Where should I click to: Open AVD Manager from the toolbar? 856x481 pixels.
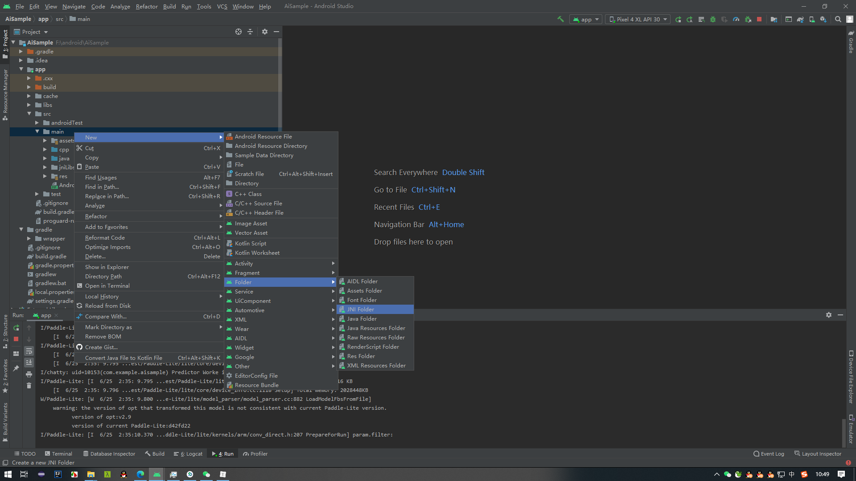click(x=812, y=19)
